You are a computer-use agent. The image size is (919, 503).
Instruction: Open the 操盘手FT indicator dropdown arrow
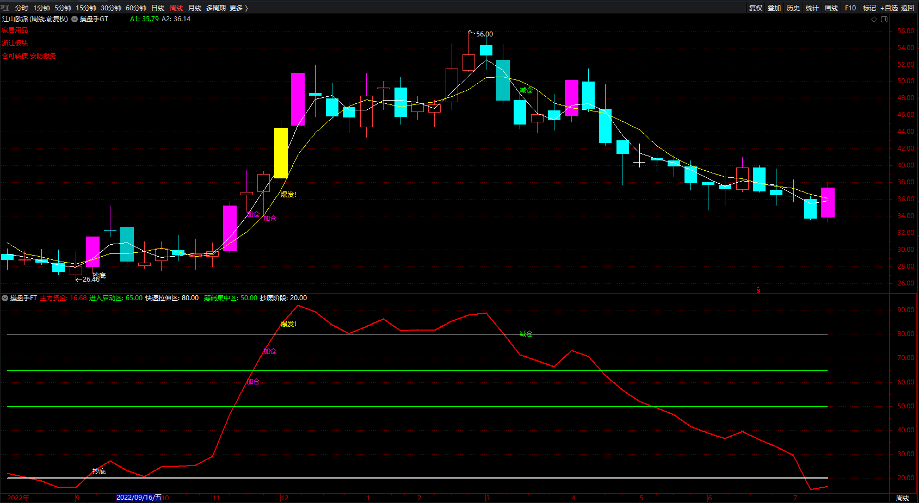pos(5,298)
